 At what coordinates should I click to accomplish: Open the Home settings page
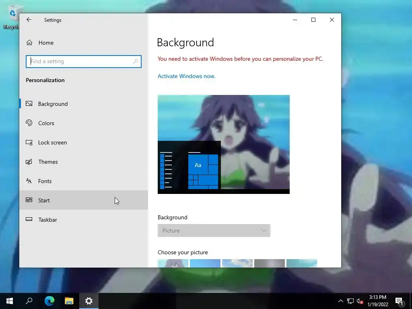pyautogui.click(x=84, y=43)
